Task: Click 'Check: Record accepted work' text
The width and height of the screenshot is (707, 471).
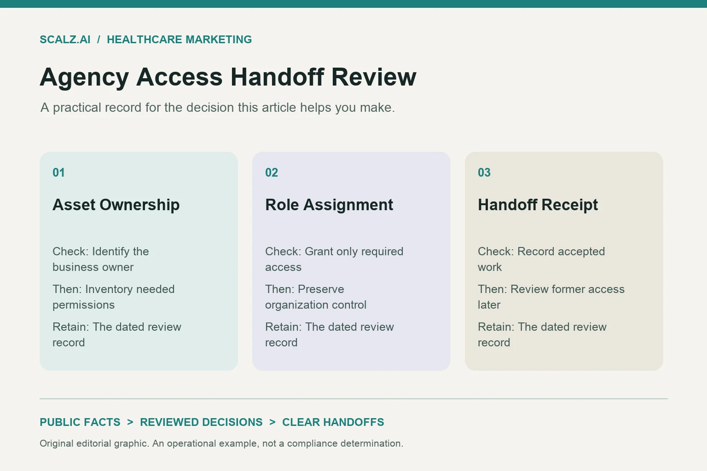Action: 541,259
